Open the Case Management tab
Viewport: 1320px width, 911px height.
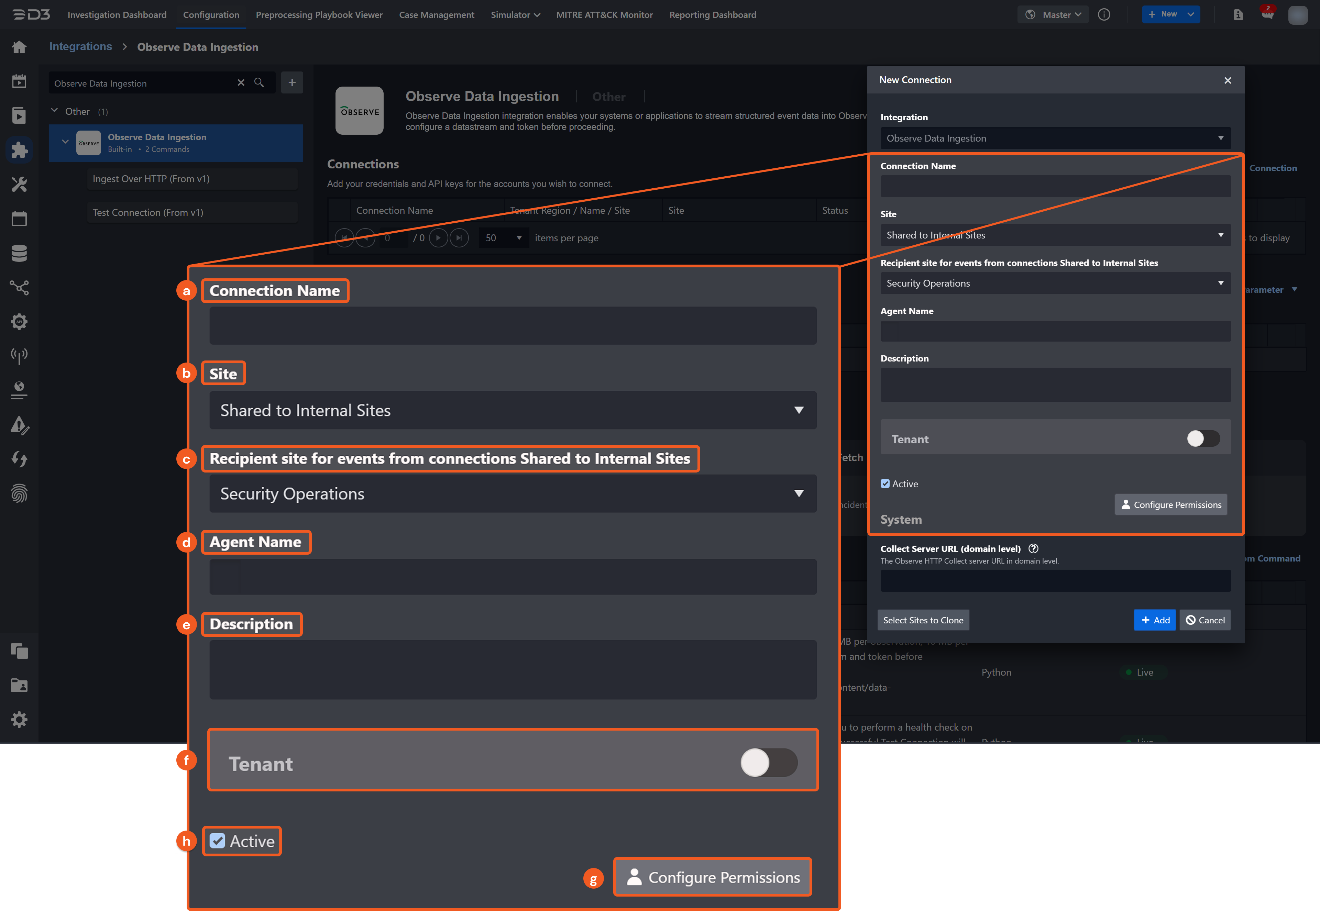click(x=436, y=15)
